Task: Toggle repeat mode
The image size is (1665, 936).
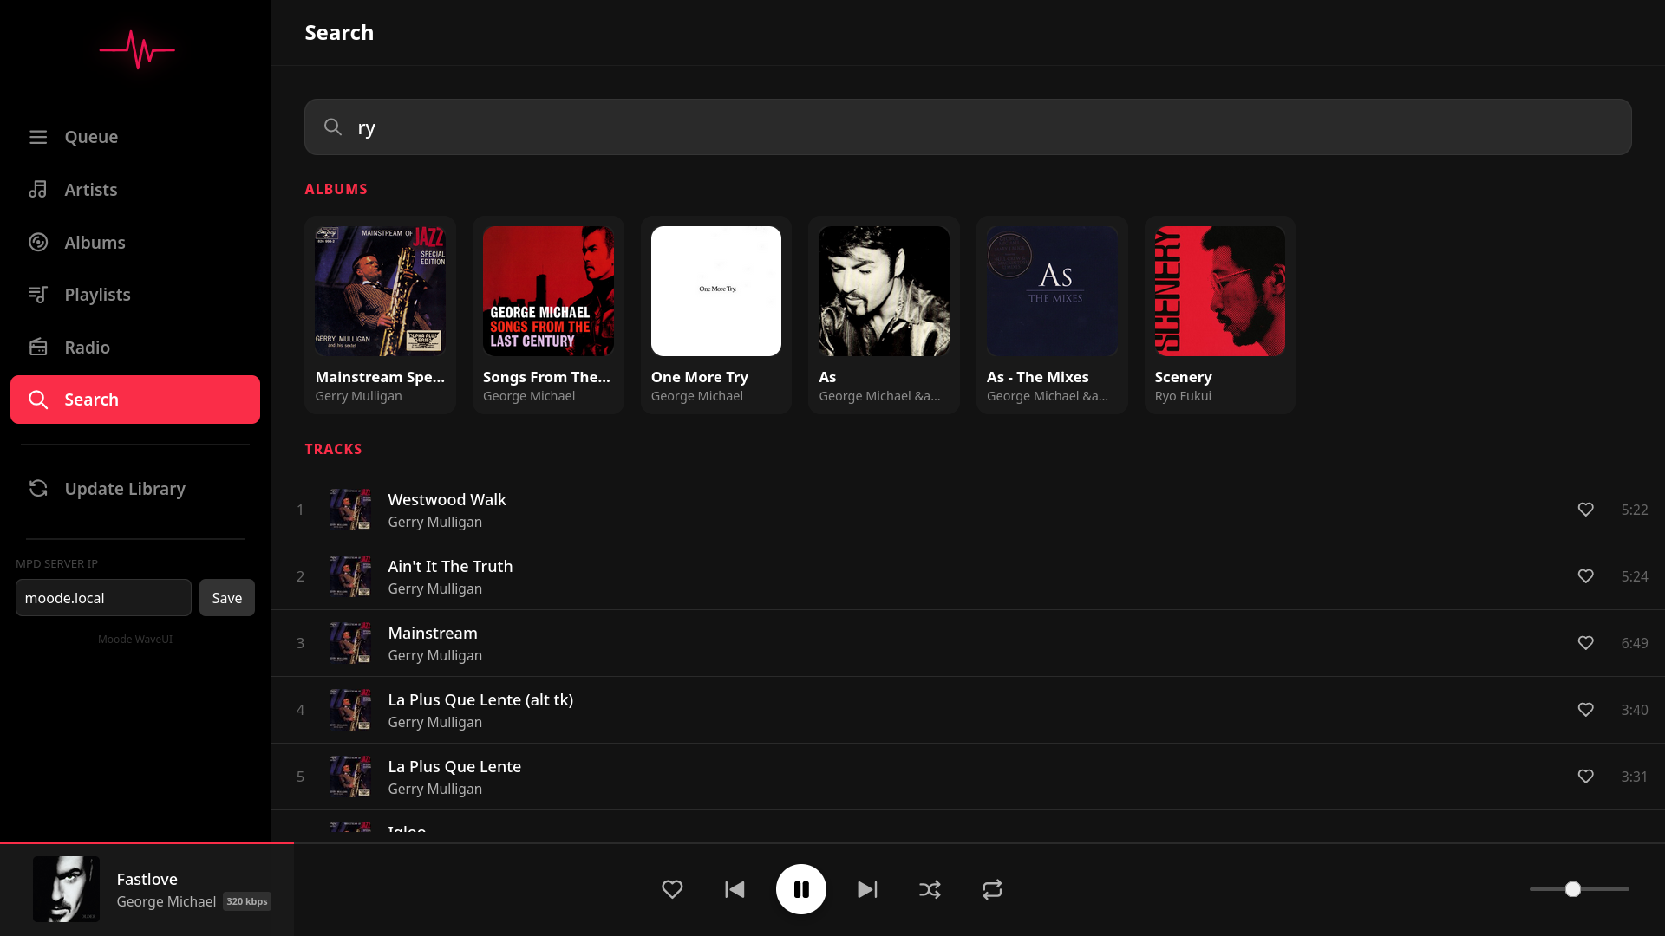Action: pyautogui.click(x=992, y=889)
